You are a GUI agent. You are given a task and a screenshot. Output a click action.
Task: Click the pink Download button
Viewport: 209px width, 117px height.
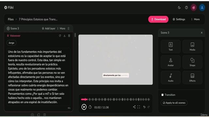(158, 19)
